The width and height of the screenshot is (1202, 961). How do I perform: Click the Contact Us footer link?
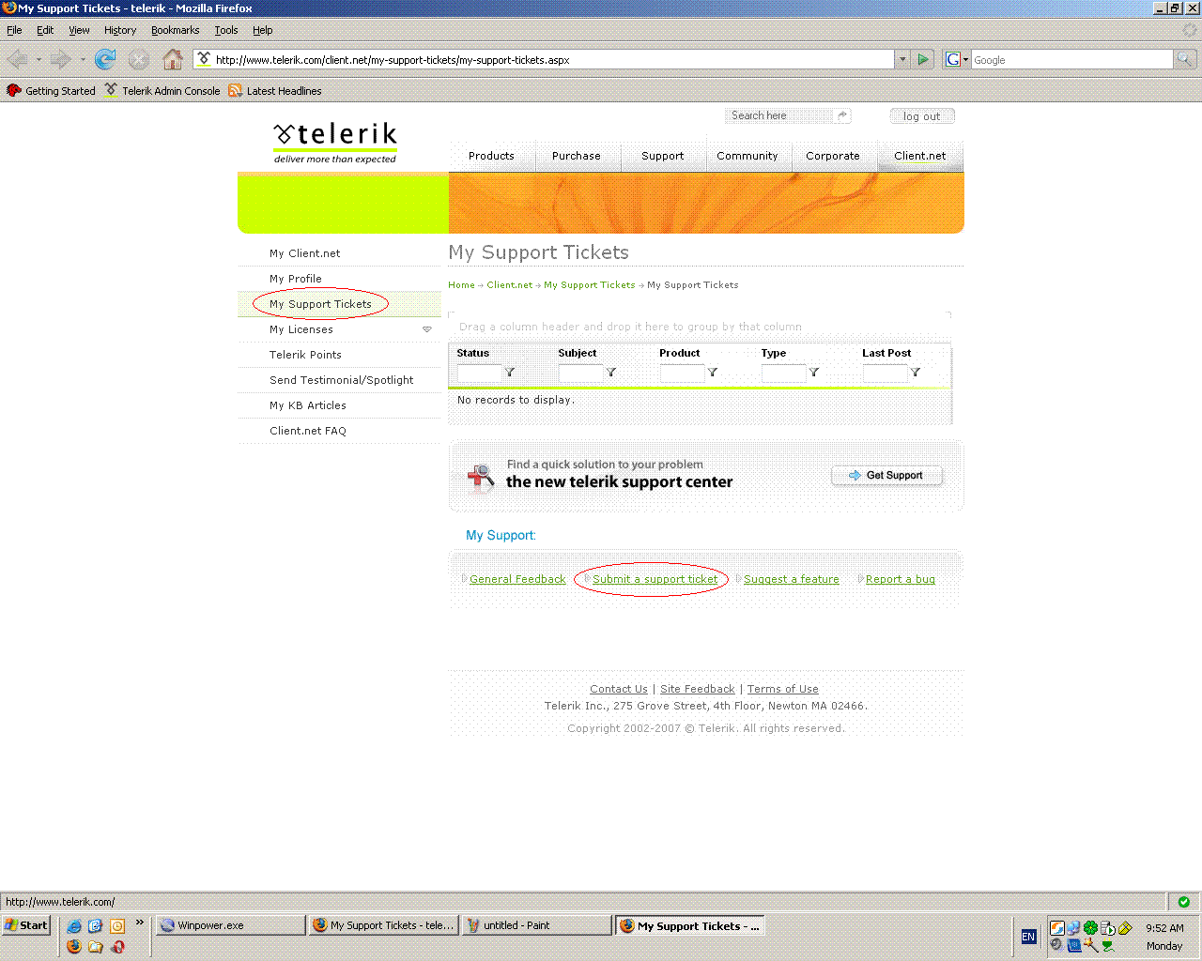(x=619, y=689)
